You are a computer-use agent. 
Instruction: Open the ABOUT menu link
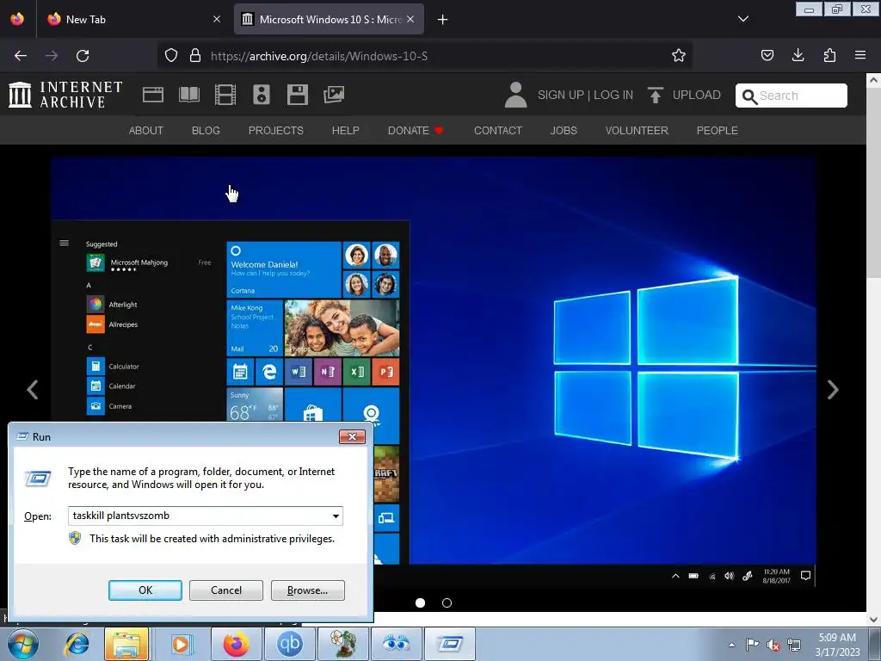tap(146, 131)
